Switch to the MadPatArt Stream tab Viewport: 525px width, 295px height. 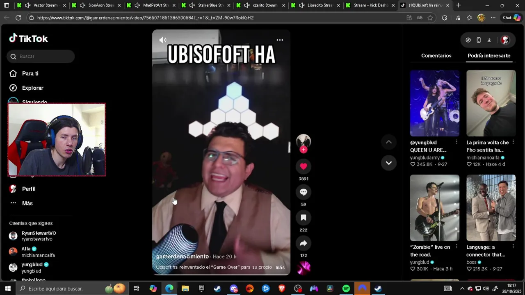coord(151,5)
